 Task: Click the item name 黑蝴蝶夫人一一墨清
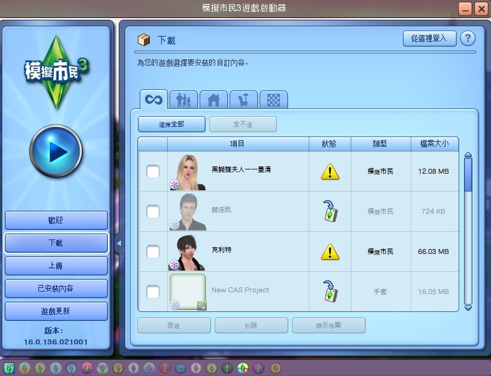pos(241,169)
